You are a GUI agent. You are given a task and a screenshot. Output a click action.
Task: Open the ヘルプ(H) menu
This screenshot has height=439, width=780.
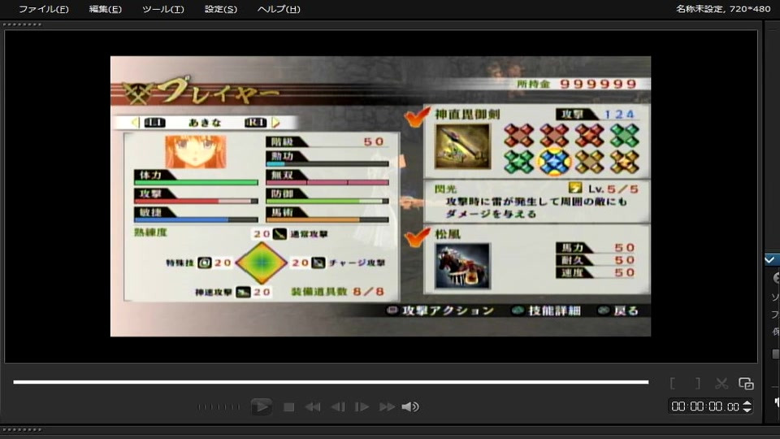click(279, 9)
